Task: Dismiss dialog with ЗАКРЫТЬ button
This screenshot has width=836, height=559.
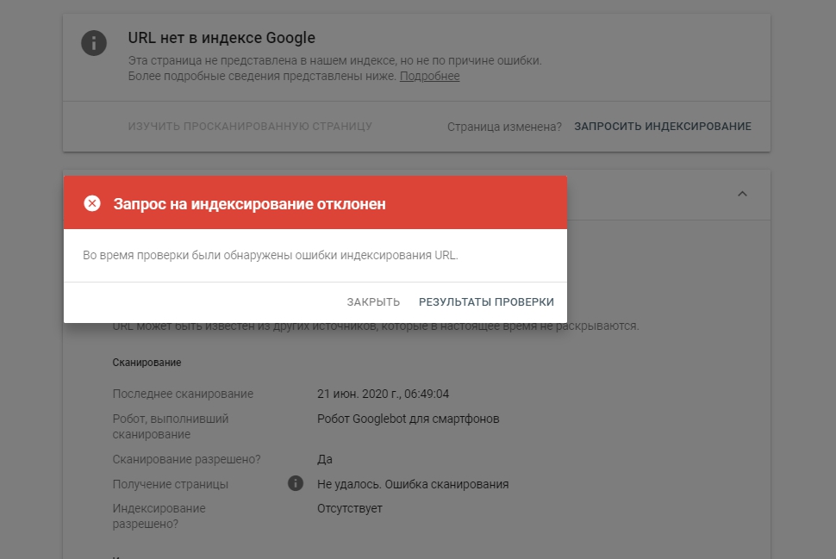Action: tap(373, 302)
